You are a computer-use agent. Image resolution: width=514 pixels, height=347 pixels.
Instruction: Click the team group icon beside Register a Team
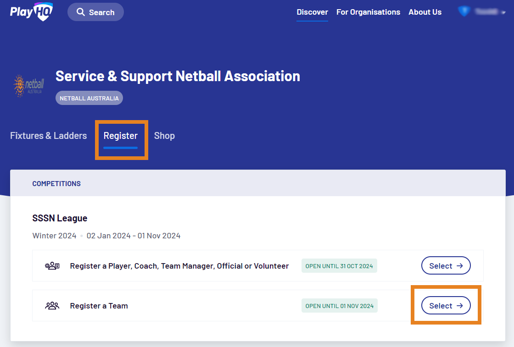coord(52,305)
